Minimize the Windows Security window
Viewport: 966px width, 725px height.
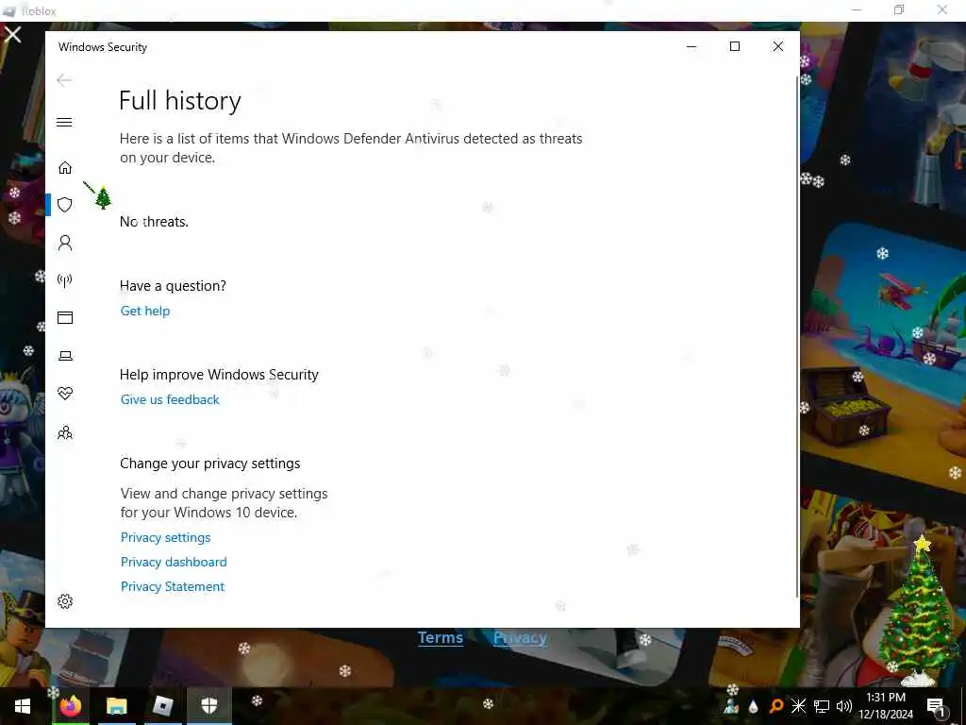(691, 46)
